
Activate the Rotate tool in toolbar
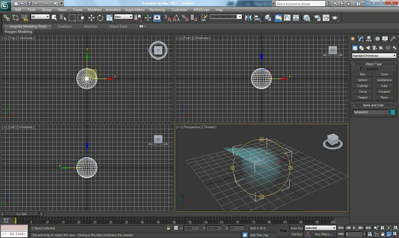(100, 18)
